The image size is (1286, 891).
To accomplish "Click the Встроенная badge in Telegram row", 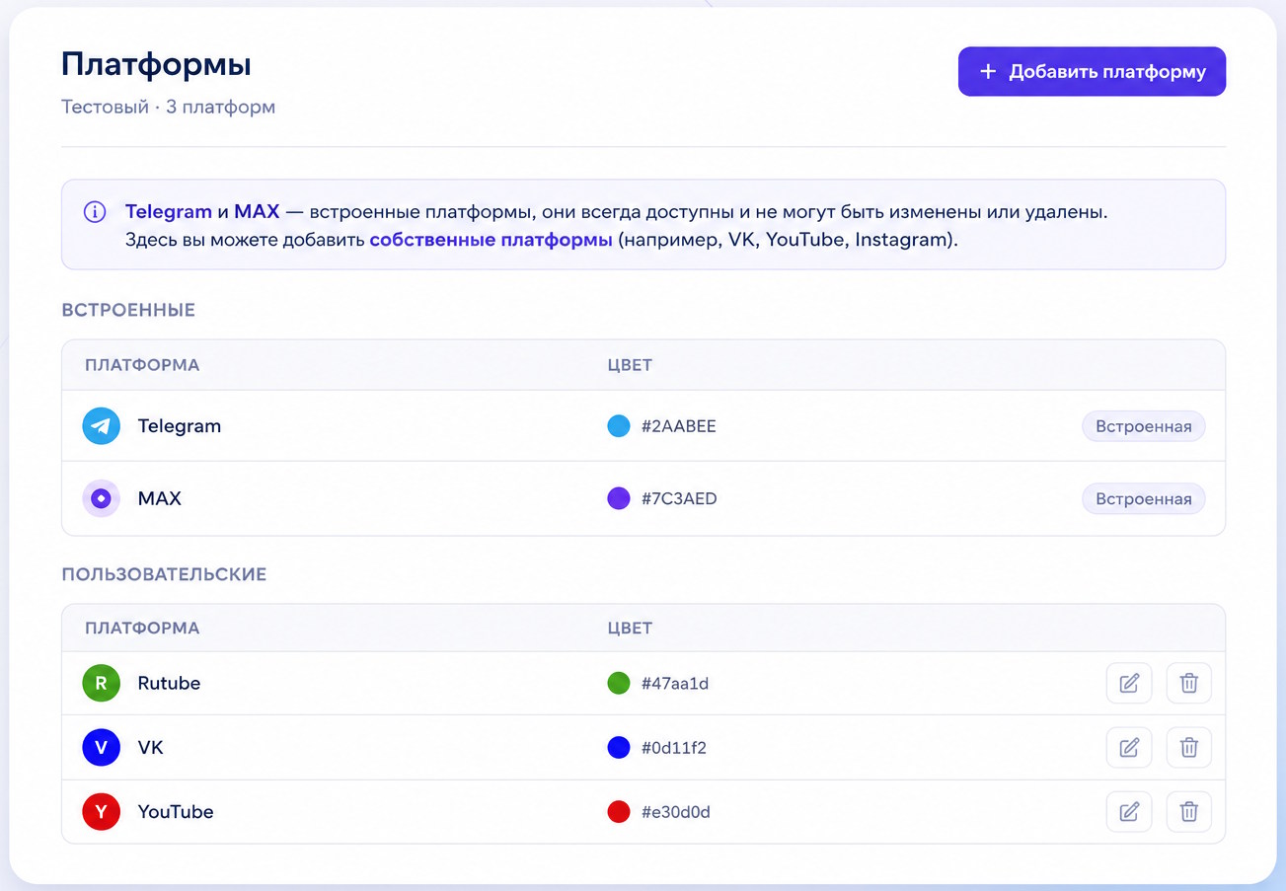I will pos(1143,426).
